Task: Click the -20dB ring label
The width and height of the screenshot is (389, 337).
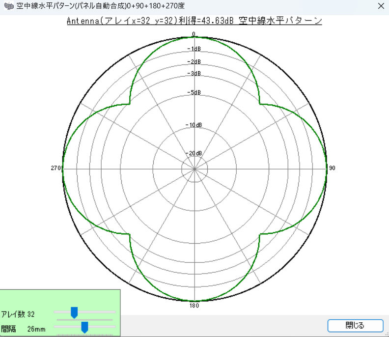Action: pyautogui.click(x=194, y=153)
